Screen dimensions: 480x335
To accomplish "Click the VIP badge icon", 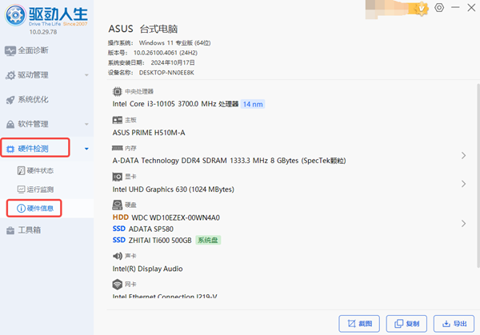I will pyautogui.click(x=421, y=7).
